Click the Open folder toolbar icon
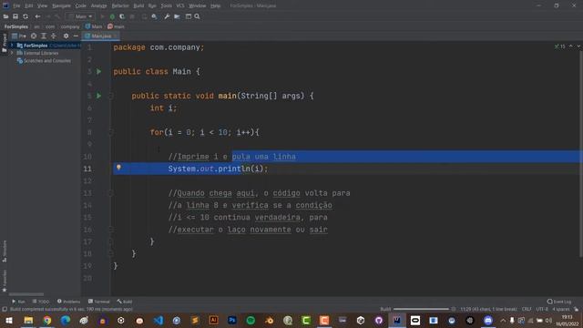The image size is (583, 328). [x=5, y=16]
